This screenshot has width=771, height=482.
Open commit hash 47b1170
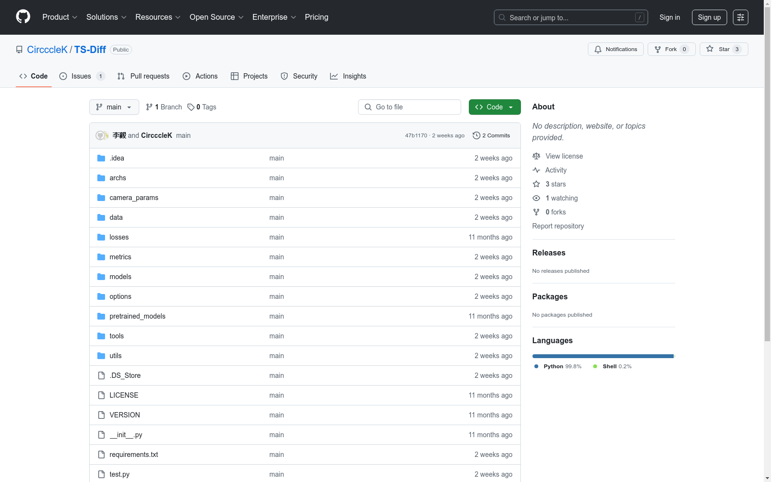point(416,135)
